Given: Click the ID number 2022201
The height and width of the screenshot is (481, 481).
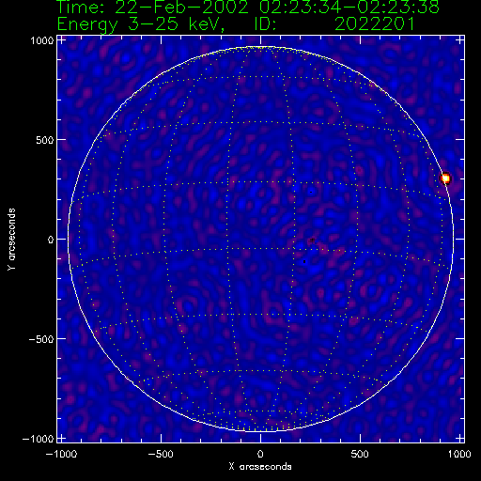Looking at the screenshot, I should 375,23.
